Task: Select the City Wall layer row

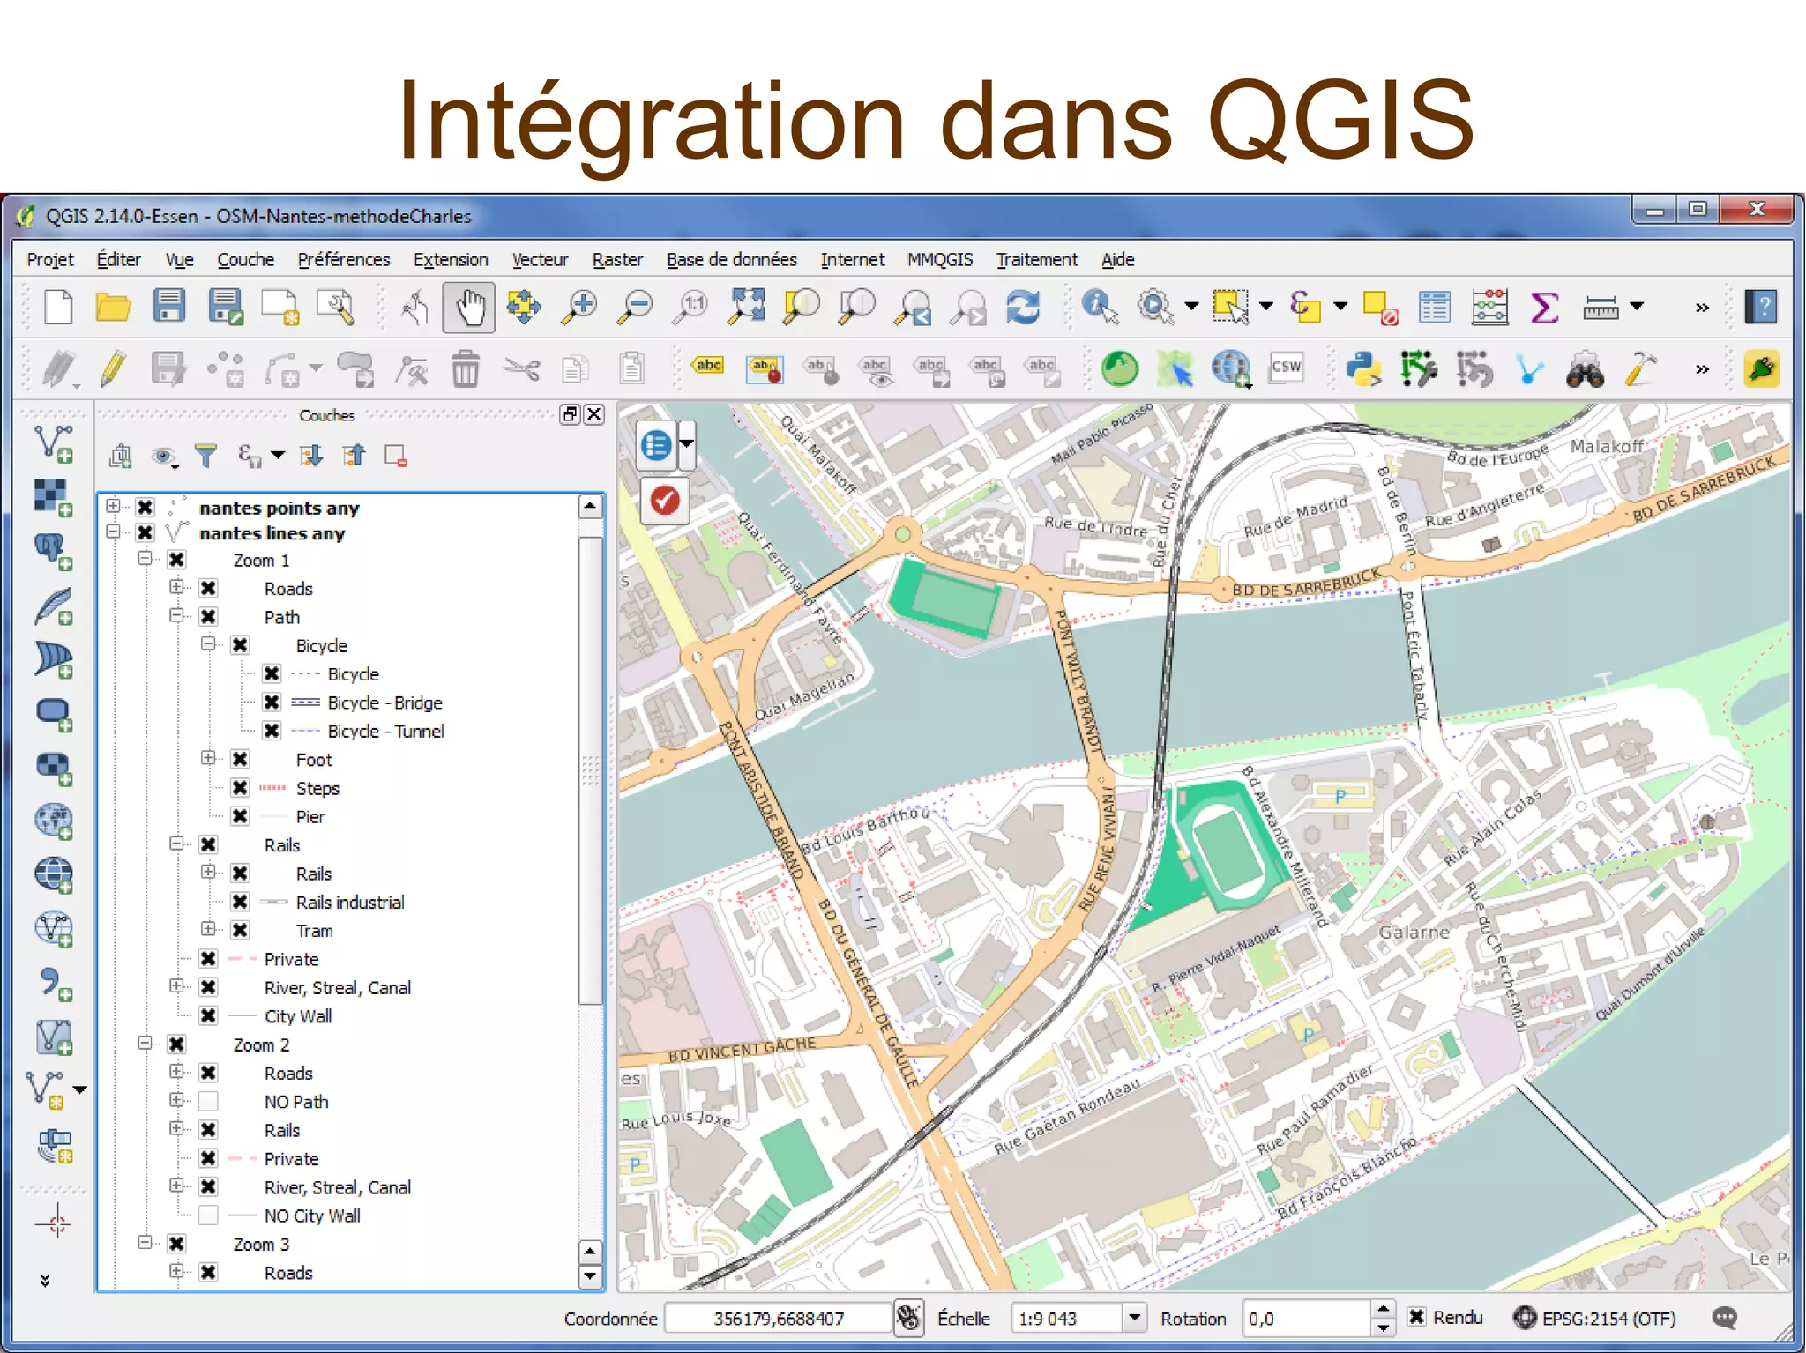Action: coord(298,1015)
